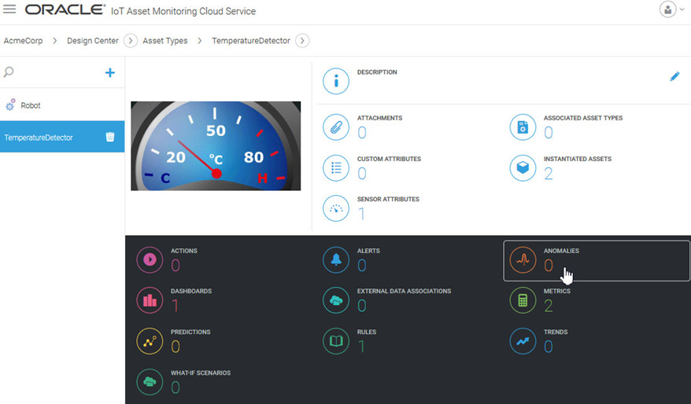The image size is (691, 404).
Task: Click the TRENDS label
Action: tap(556, 332)
